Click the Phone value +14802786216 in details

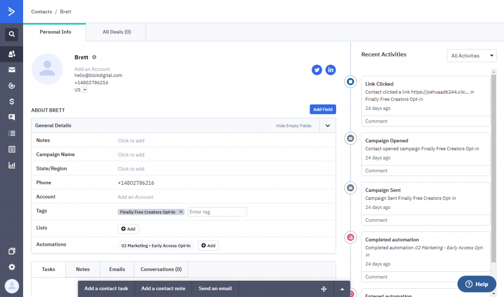pos(136,183)
